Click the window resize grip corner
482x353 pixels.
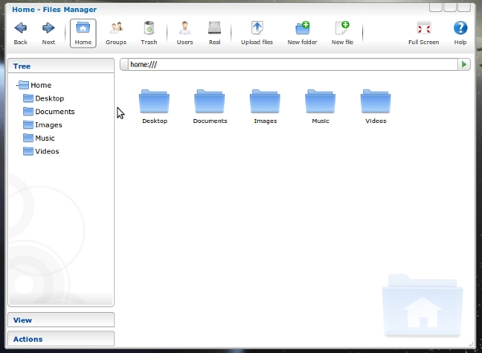(471, 344)
